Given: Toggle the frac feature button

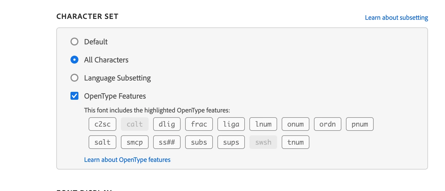Looking at the screenshot, I should point(199,124).
